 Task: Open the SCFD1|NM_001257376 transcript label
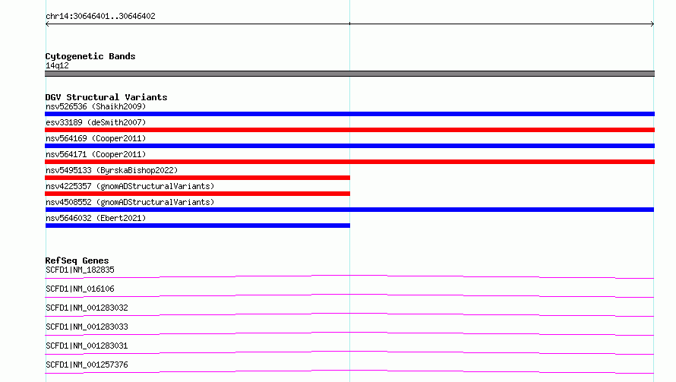[x=87, y=365]
